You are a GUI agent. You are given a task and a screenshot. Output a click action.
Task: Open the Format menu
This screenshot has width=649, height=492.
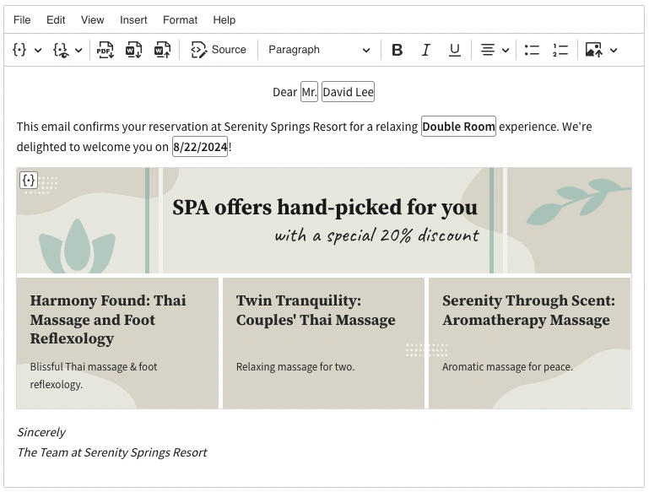(x=180, y=19)
